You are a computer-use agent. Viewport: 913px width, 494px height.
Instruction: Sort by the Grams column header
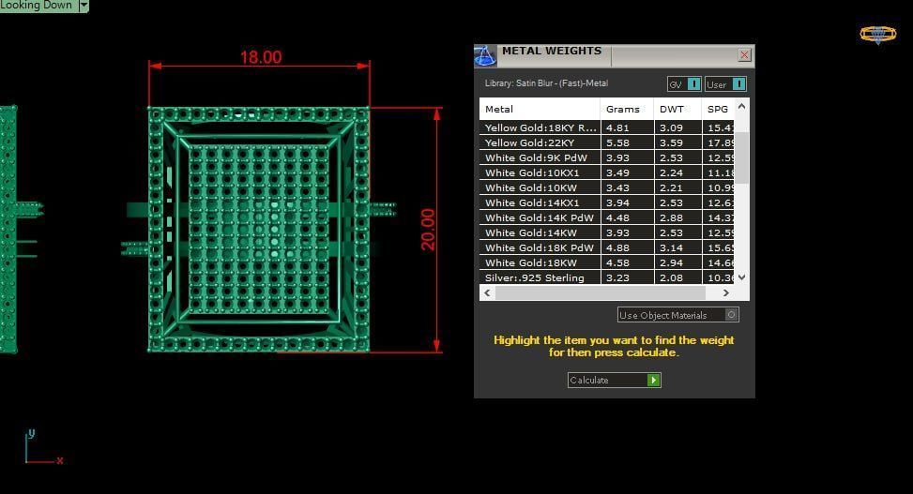[x=627, y=109]
